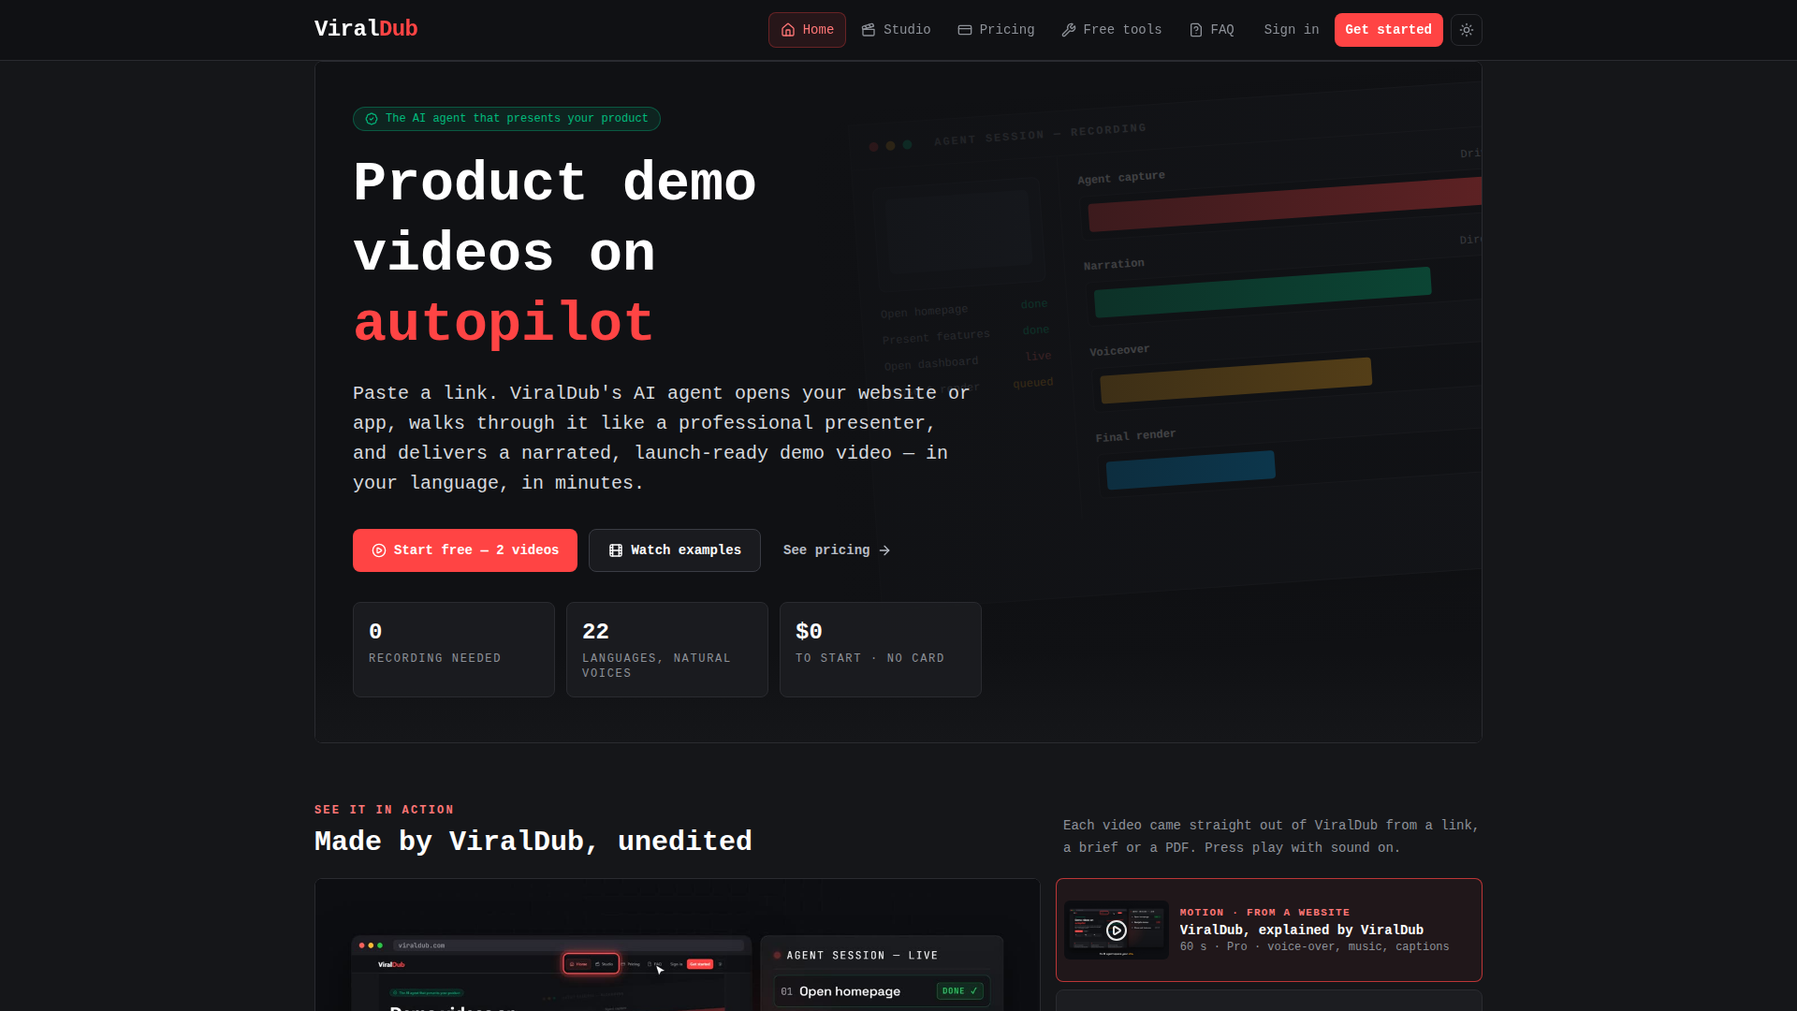Play the ViralDub explained video thumbnail
This screenshot has width=1797, height=1011.
point(1116,930)
